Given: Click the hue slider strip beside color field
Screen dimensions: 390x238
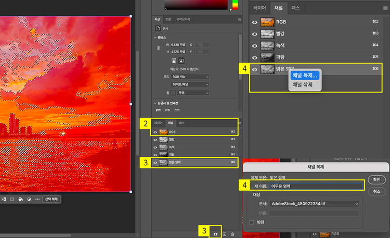Looking at the screenshot, I should click(235, 5).
